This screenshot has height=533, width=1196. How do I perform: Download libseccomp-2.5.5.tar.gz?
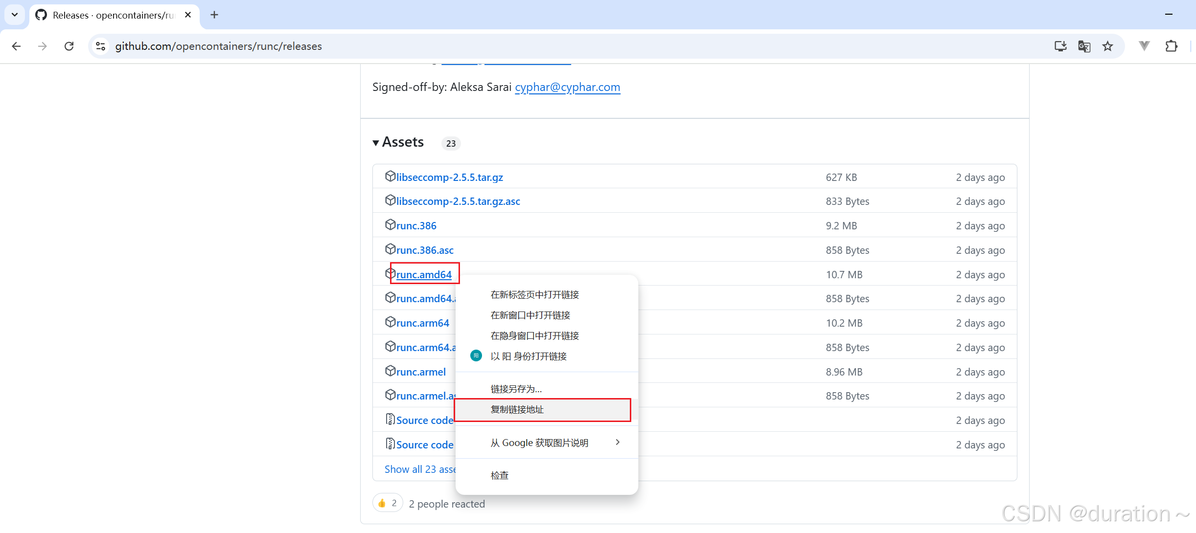coord(449,177)
